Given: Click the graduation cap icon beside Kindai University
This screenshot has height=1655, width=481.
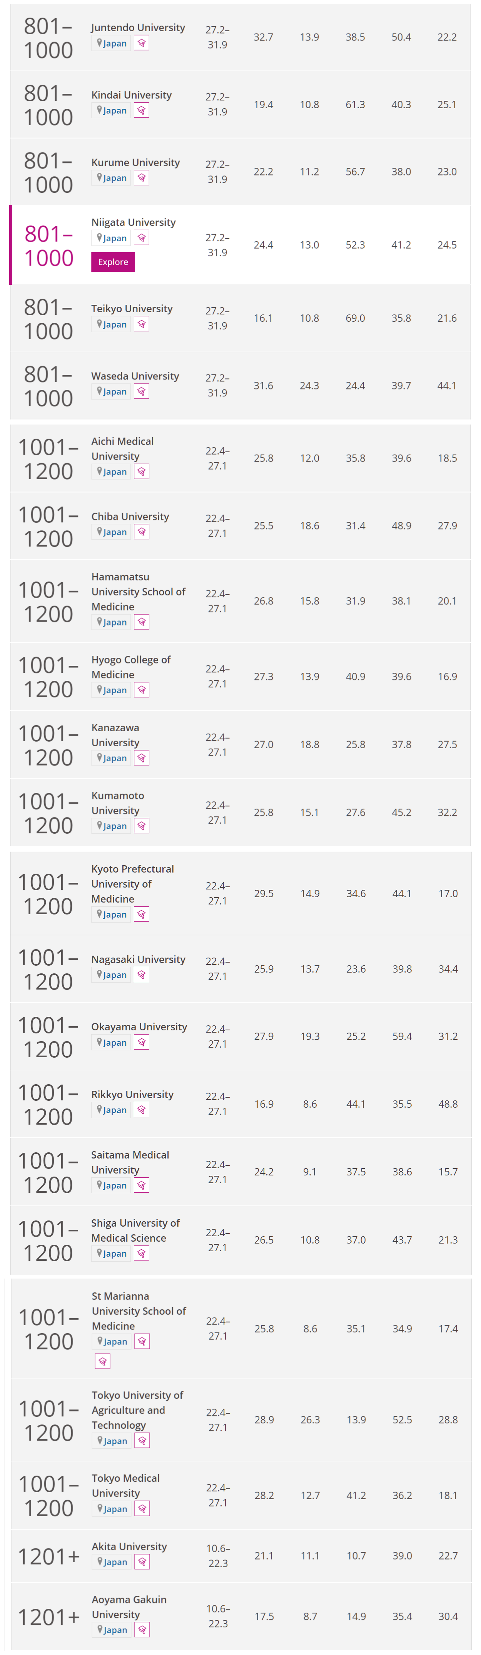Looking at the screenshot, I should [x=141, y=110].
